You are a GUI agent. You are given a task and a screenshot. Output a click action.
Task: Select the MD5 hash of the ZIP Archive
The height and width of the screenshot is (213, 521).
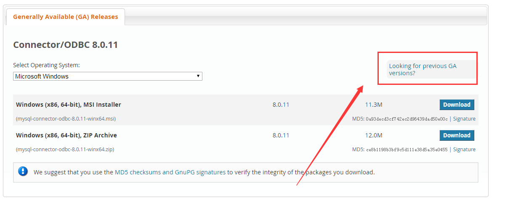(x=407, y=150)
